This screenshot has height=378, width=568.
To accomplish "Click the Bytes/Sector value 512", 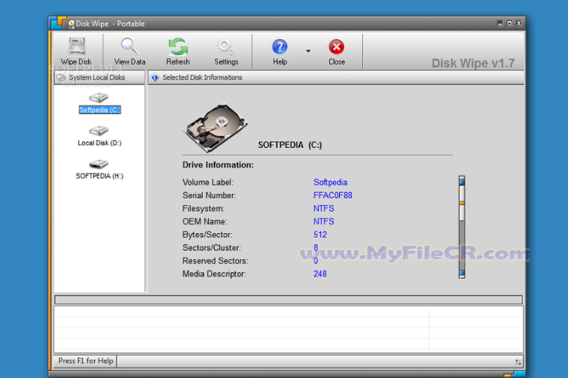I will tap(319, 235).
